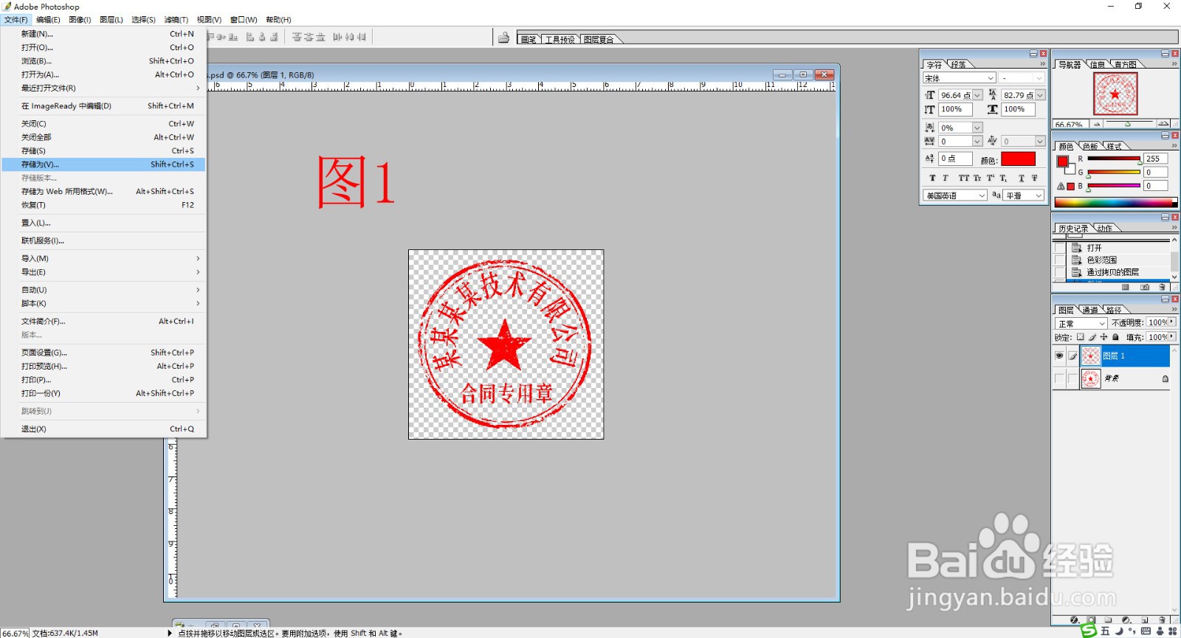1181x638 pixels.
Task: Click the subscript T icon
Action: (1003, 178)
